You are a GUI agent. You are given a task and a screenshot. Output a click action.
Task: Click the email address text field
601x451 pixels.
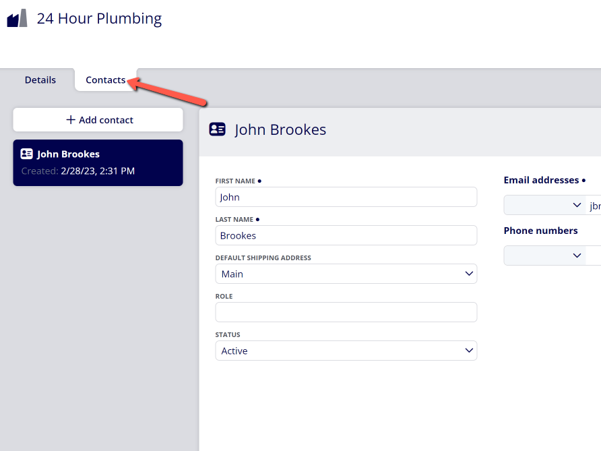(x=594, y=205)
